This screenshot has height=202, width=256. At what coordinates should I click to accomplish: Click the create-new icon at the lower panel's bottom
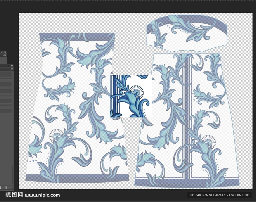(x=6, y=188)
